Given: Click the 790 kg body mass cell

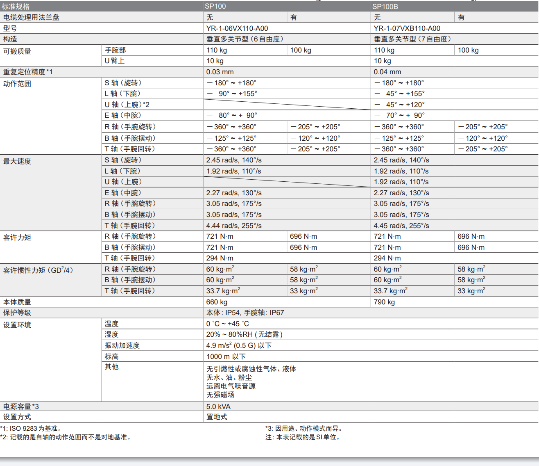Looking at the screenshot, I should click(384, 302).
